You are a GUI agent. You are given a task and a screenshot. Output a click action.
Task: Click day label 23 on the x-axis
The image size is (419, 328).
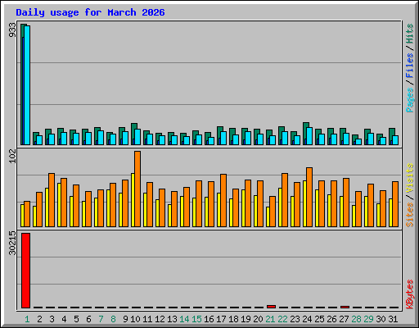coord(295,319)
